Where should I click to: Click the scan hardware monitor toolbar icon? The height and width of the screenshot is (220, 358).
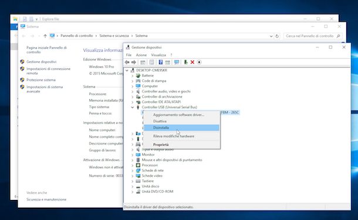(177, 62)
